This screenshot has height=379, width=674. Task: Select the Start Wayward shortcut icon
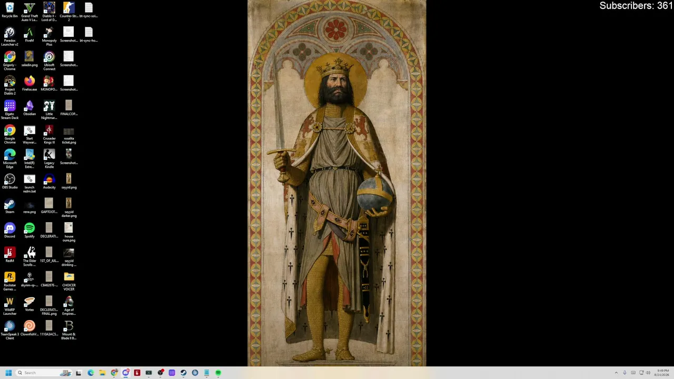tap(29, 134)
